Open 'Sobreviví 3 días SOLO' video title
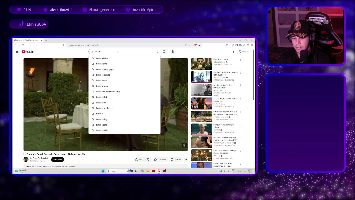 [x=226, y=113]
